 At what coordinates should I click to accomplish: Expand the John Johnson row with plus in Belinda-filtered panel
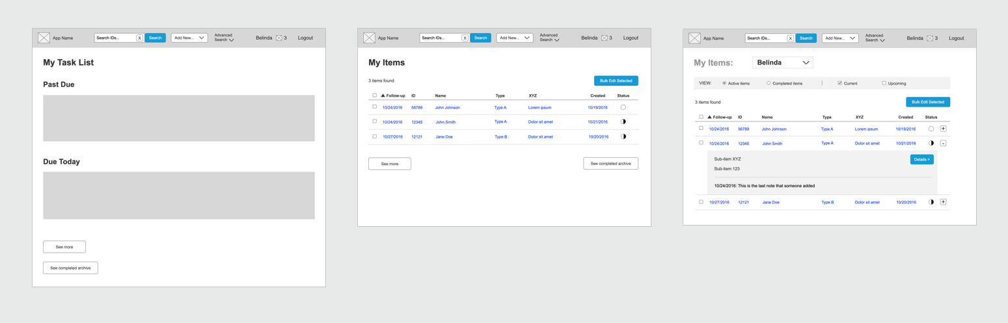[943, 129]
